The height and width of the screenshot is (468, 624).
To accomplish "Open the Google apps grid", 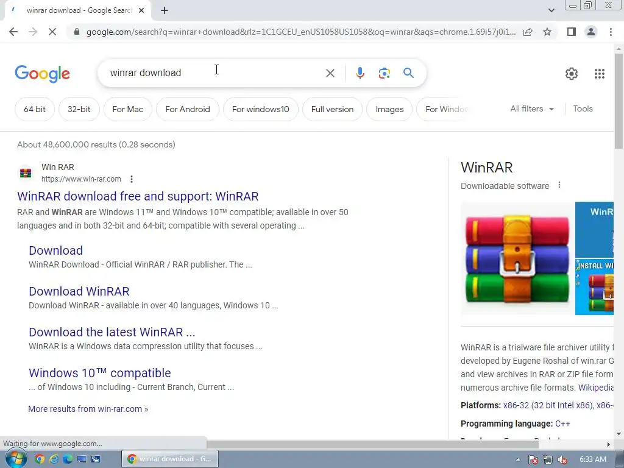I will pos(600,74).
